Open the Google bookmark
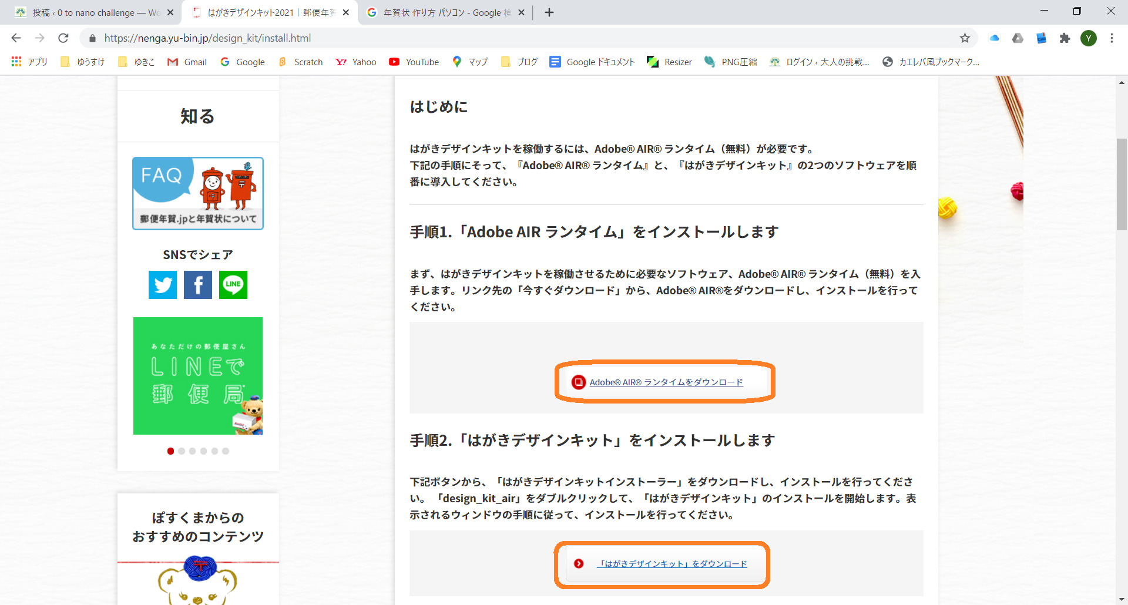The height and width of the screenshot is (605, 1128). click(243, 62)
